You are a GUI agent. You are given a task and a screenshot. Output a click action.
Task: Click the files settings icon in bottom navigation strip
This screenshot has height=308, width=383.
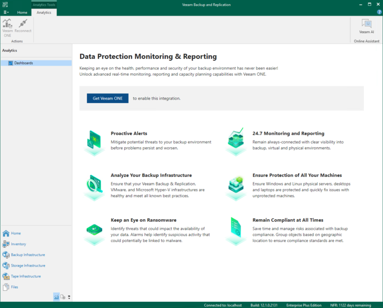[x=63, y=296]
